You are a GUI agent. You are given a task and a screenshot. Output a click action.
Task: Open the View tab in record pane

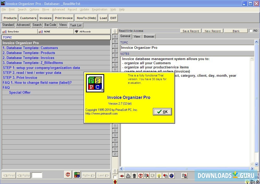point(137,37)
